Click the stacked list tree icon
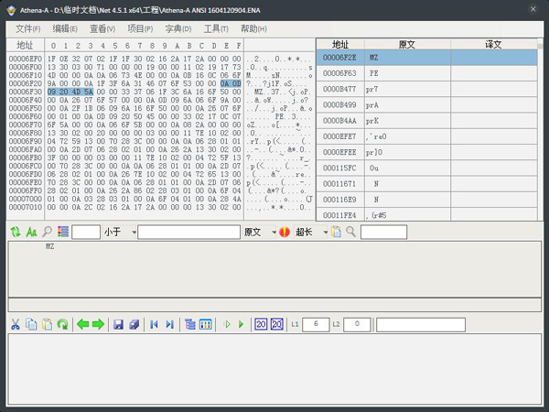 click(190, 324)
